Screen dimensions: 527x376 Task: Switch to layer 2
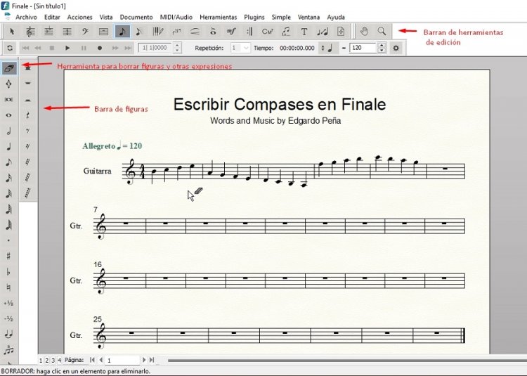pyautogui.click(x=46, y=361)
